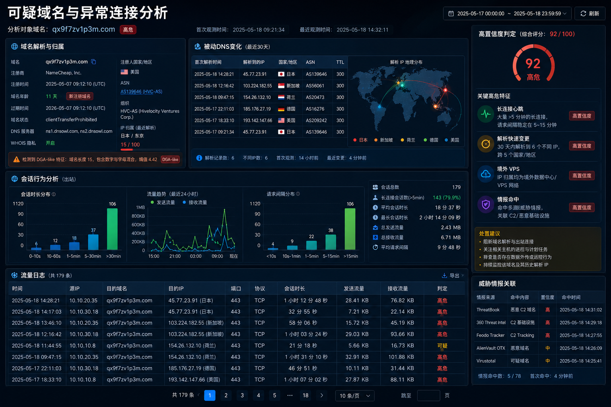
Task: Click the 解析快速变更 circular icon
Action: click(486, 144)
